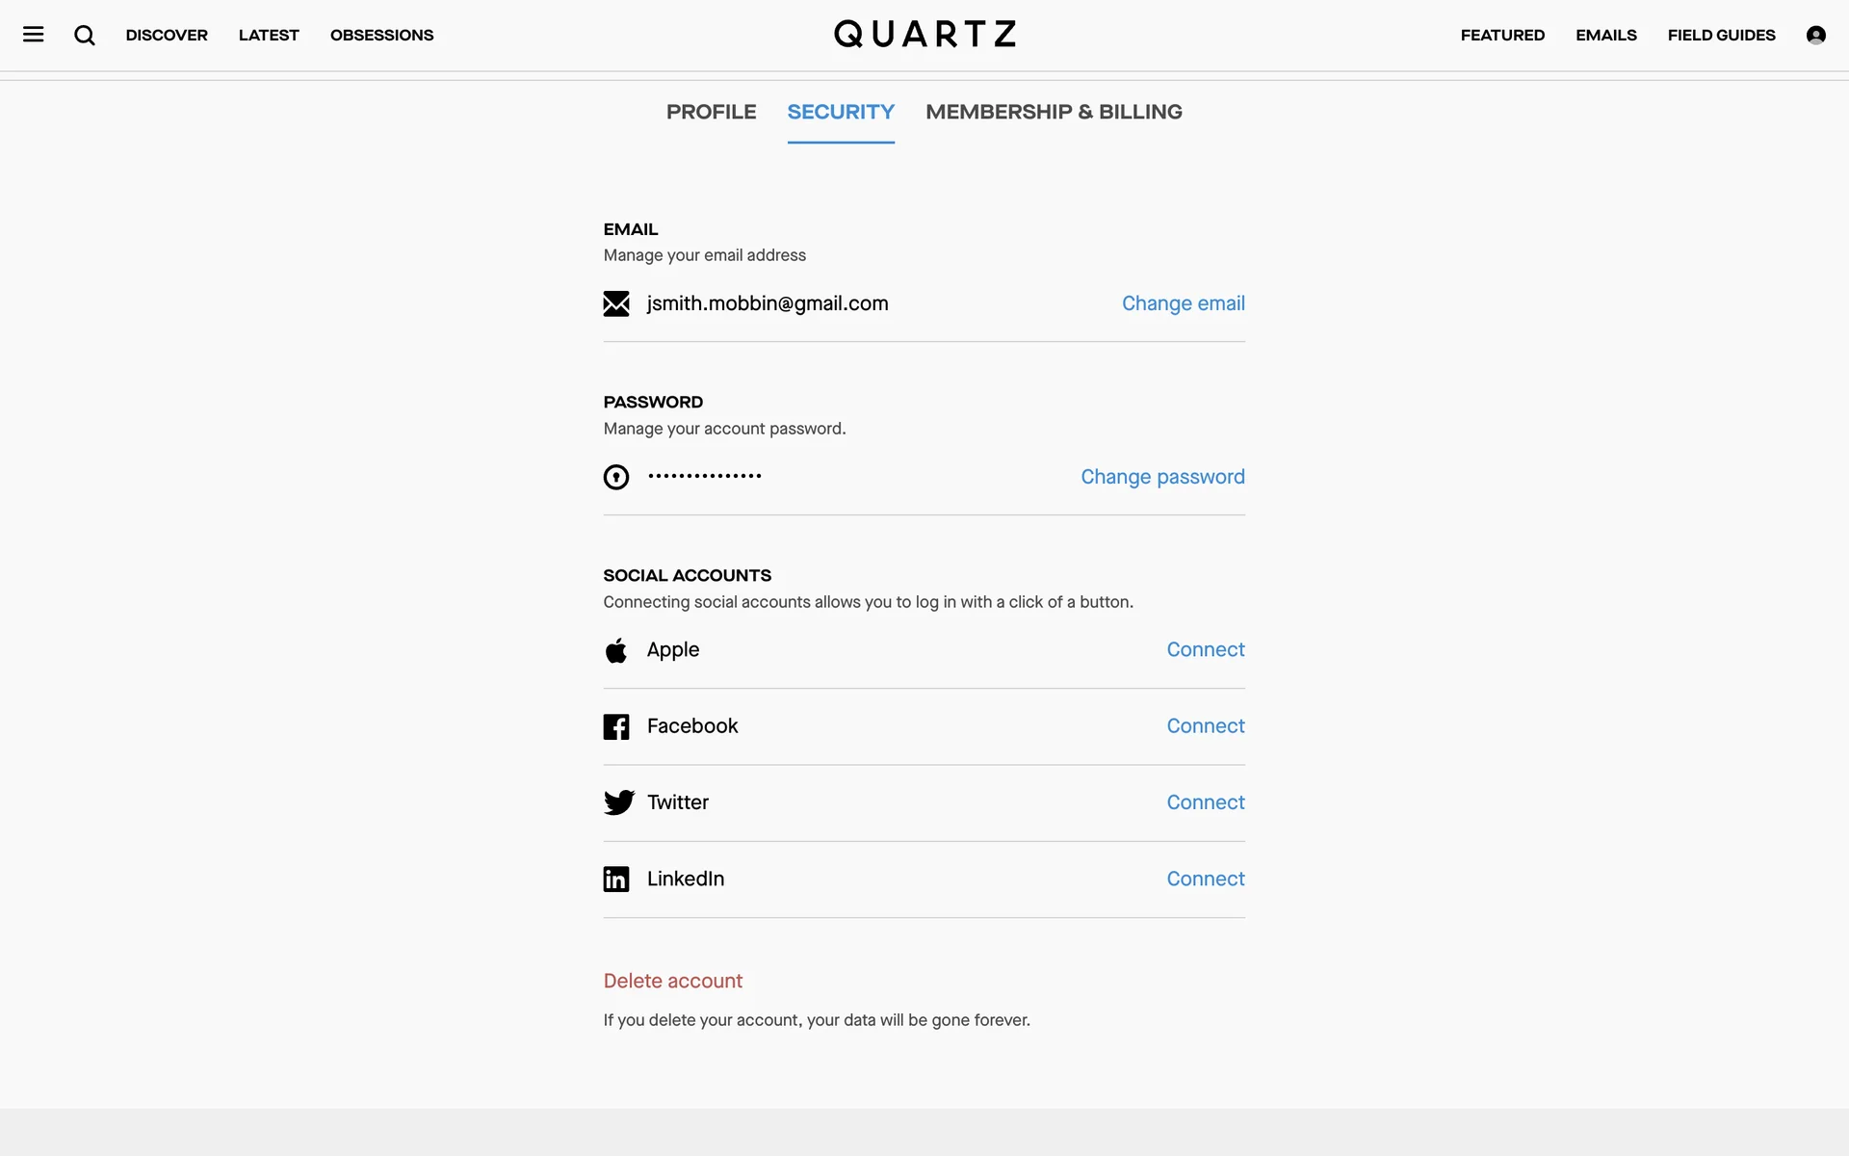Click the password lock icon

coord(616,477)
